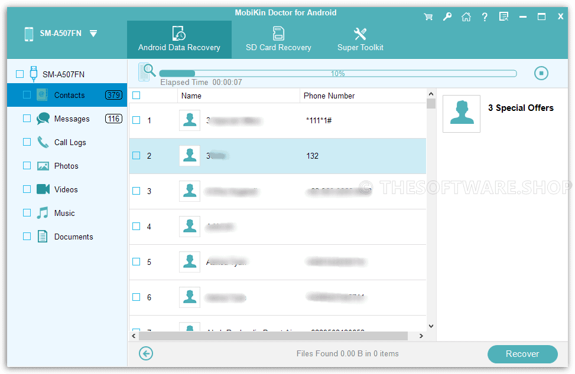Click avatar of contact row 5
Viewport: 575px width, 374px height.
190,262
